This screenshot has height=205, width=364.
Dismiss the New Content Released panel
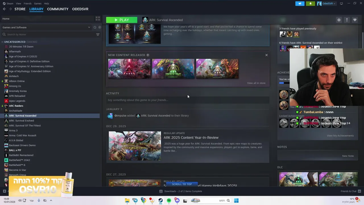click(266, 55)
